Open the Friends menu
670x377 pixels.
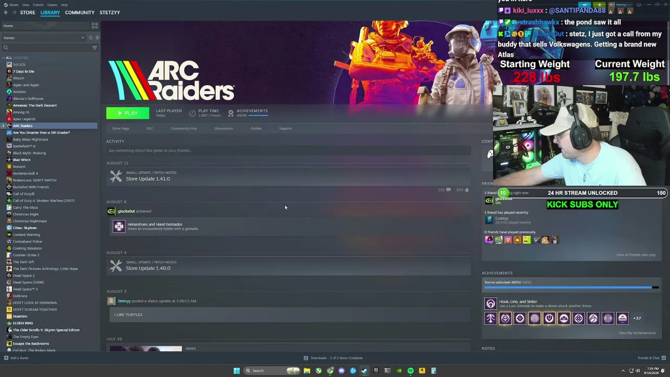(38, 5)
